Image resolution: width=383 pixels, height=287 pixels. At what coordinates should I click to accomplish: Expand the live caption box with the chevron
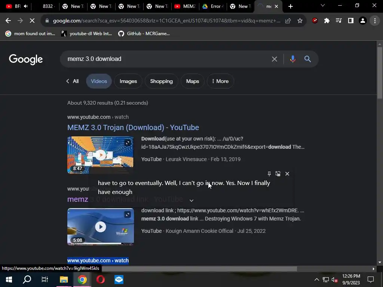[x=191, y=201]
